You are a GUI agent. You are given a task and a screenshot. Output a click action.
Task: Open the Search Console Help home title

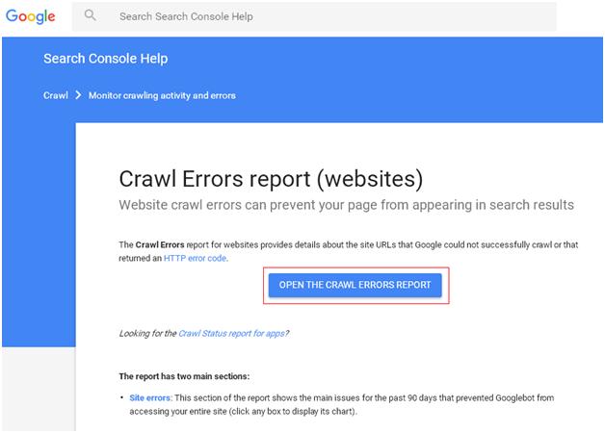pos(105,59)
